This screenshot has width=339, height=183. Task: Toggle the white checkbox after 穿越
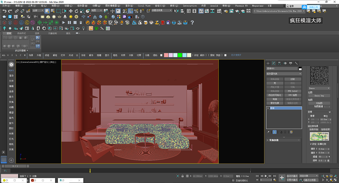coord(225,55)
